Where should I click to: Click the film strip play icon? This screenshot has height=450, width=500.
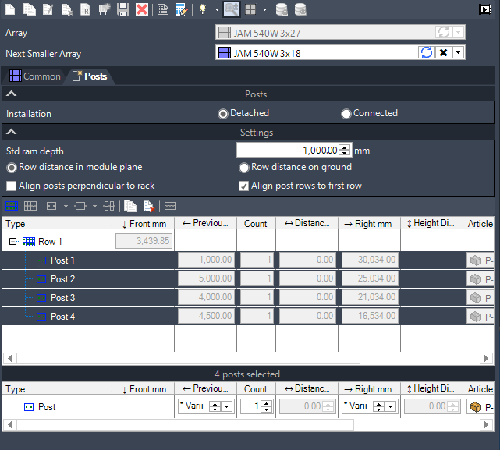point(484,9)
